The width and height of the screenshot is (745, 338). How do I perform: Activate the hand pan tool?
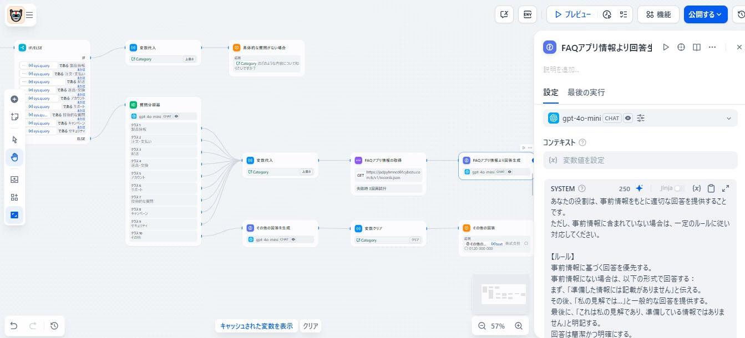coord(14,157)
